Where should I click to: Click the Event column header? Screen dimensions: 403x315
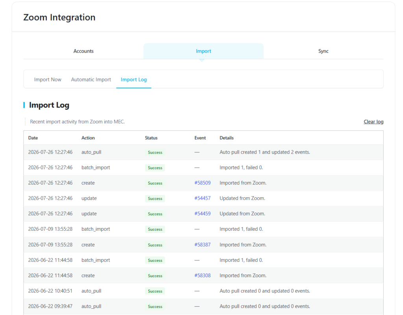click(200, 138)
